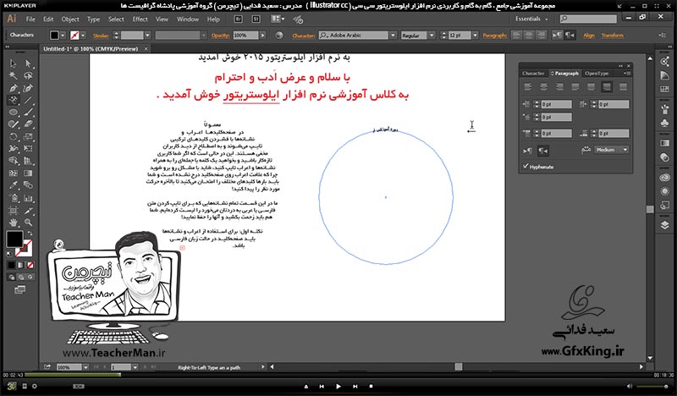
Task: Select the Lasso tool
Action: pos(28,76)
